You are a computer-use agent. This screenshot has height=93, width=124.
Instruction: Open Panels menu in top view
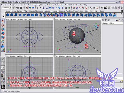[30, 20]
